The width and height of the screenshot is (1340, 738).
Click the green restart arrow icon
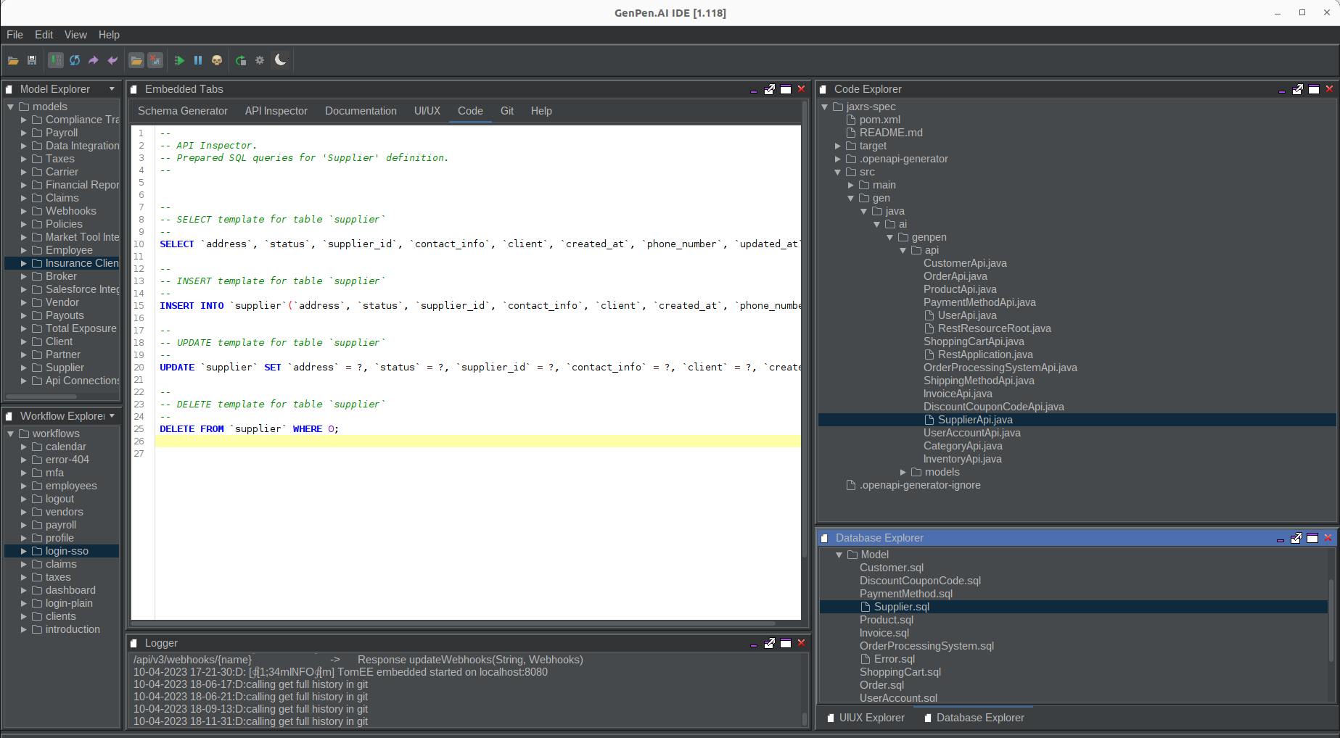pos(241,60)
